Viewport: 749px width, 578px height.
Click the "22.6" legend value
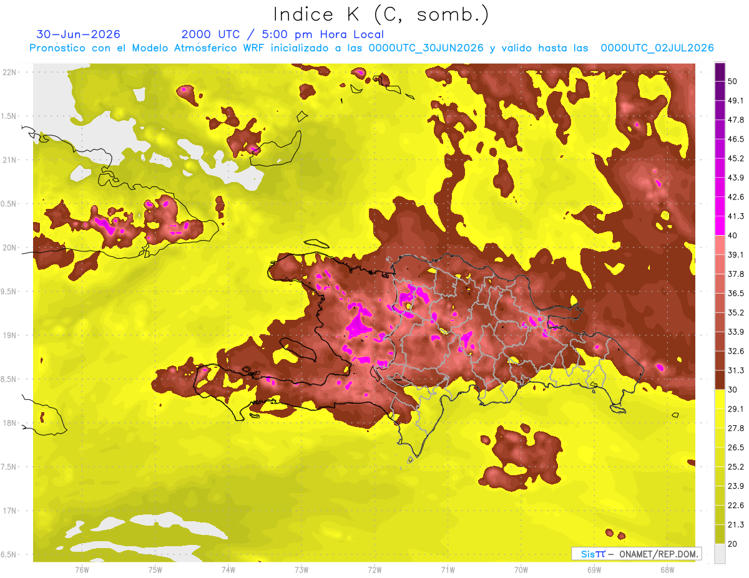737,506
